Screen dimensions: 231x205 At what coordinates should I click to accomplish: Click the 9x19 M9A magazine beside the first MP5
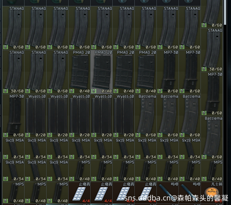click(x=58, y=171)
